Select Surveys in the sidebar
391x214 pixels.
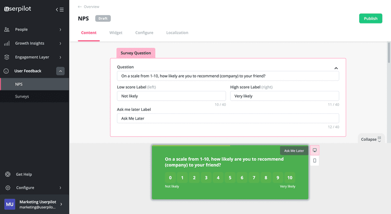(x=35, y=97)
